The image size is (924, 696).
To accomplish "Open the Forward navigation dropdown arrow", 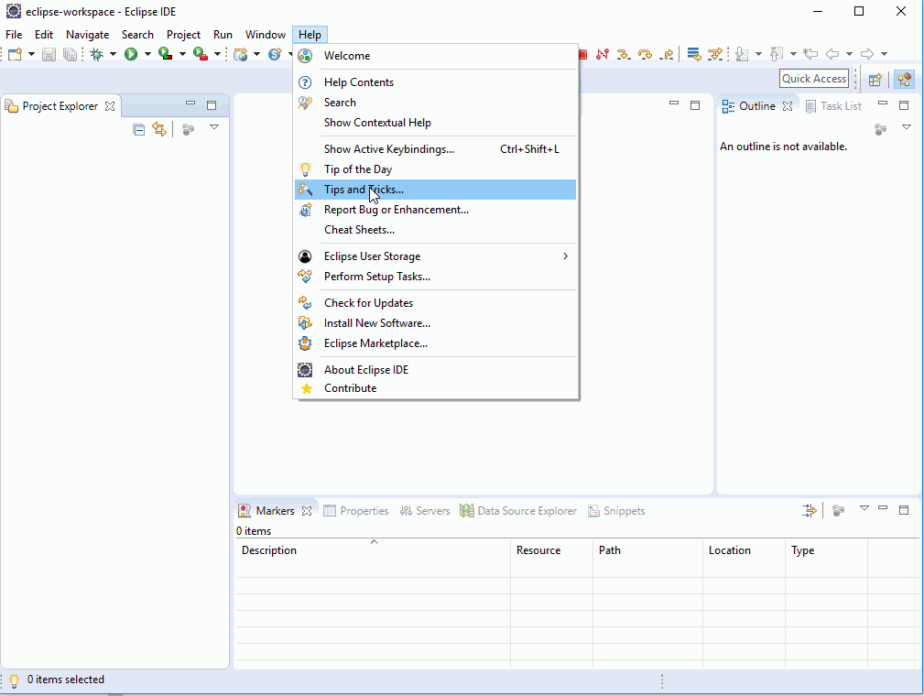I will 884,54.
